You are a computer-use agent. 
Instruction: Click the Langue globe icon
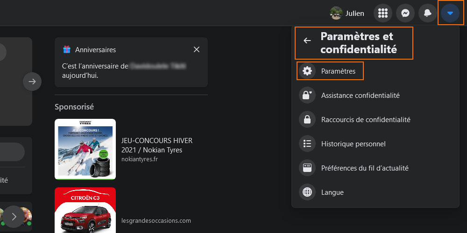[x=307, y=192]
